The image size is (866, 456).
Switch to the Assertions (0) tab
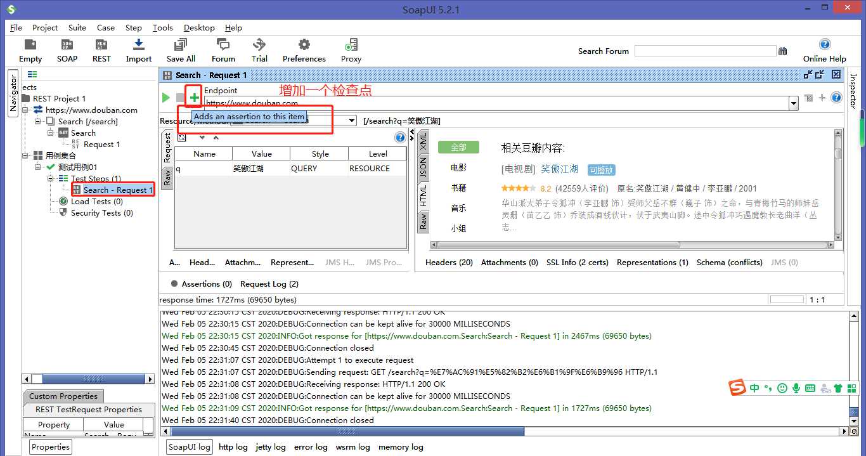coord(202,283)
